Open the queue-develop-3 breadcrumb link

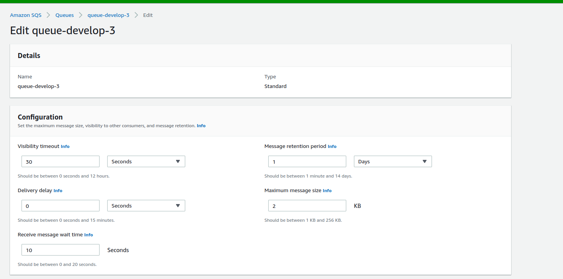click(x=108, y=15)
